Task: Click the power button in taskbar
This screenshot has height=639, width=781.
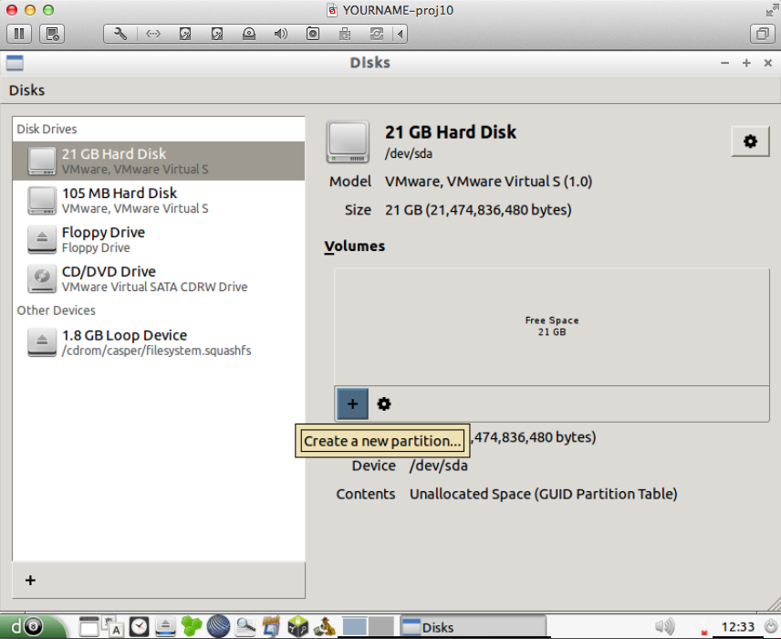Action: 771,626
